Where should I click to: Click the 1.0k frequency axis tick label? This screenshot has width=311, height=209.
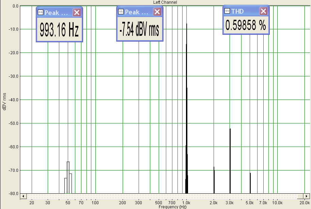186,203
